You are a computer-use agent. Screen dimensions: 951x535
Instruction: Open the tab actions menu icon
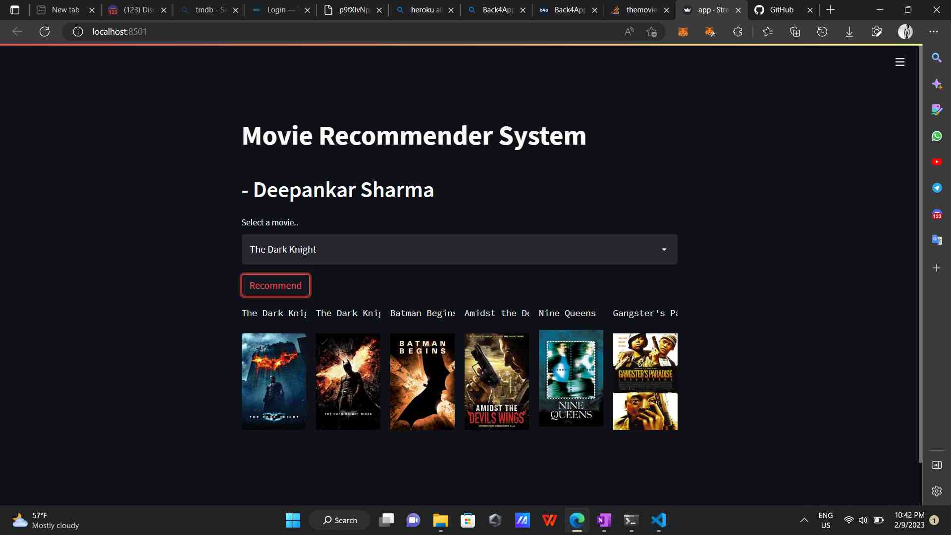pyautogui.click(x=15, y=10)
